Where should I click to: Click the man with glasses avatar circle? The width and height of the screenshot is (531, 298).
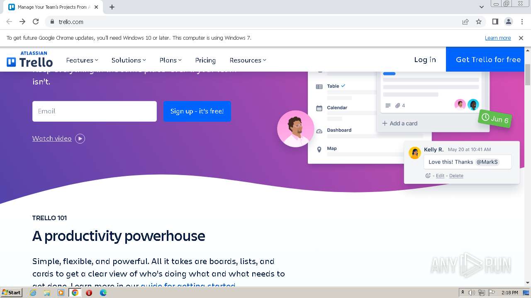296,129
